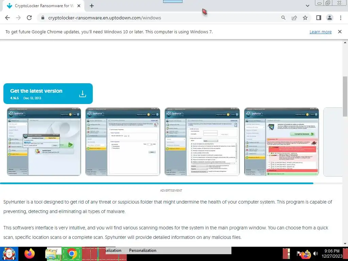This screenshot has width=348, height=261.
Task: Open the volume speaker icon
Action: pos(315,254)
